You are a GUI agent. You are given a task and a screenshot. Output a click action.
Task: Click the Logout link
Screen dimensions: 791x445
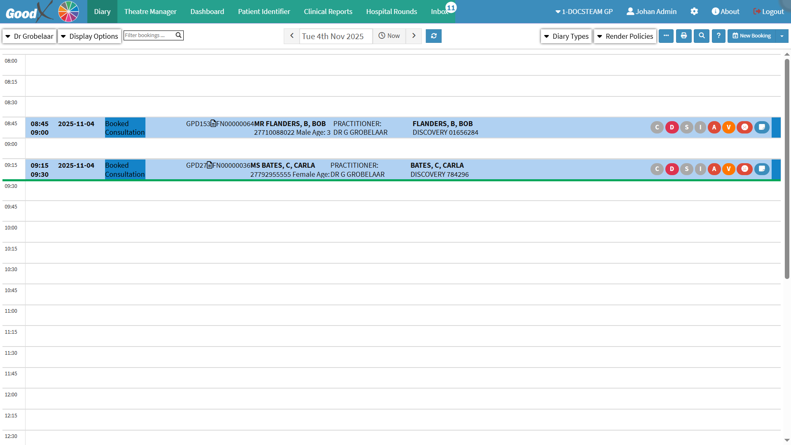pyautogui.click(x=768, y=12)
